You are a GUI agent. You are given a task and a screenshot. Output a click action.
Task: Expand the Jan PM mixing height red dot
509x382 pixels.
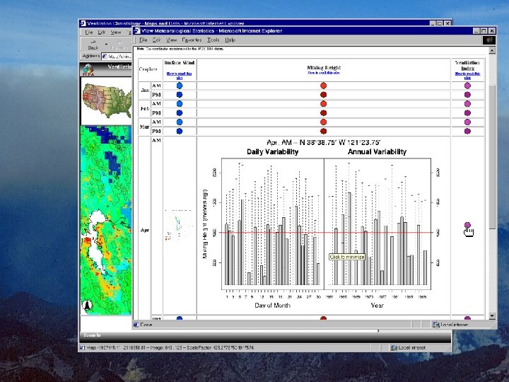click(x=323, y=95)
